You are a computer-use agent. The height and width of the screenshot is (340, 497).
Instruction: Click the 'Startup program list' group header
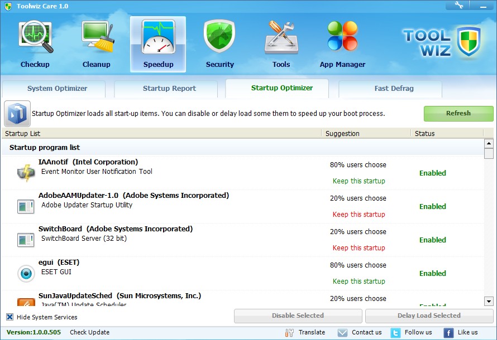pos(243,147)
